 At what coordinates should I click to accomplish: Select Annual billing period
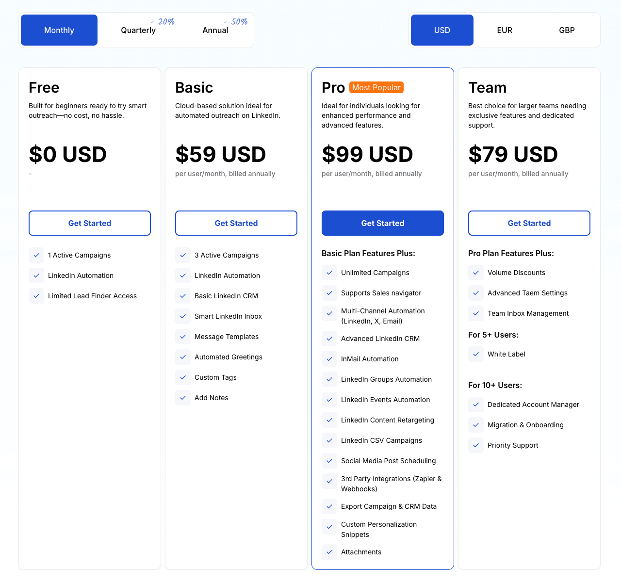click(x=215, y=30)
